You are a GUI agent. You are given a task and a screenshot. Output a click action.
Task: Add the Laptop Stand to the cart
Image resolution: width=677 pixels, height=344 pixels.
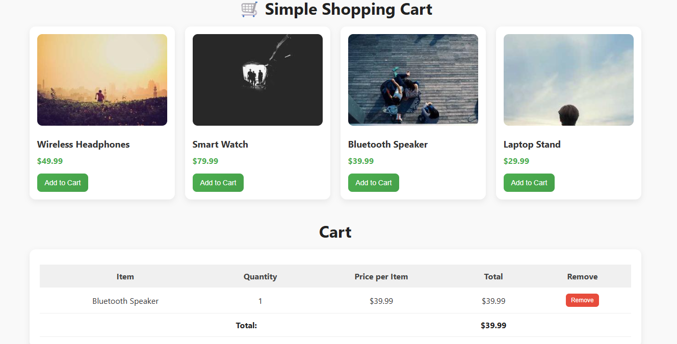529,183
